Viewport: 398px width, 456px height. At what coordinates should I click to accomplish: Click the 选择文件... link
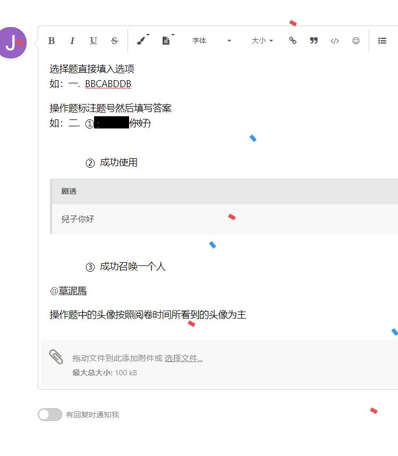pyautogui.click(x=183, y=358)
